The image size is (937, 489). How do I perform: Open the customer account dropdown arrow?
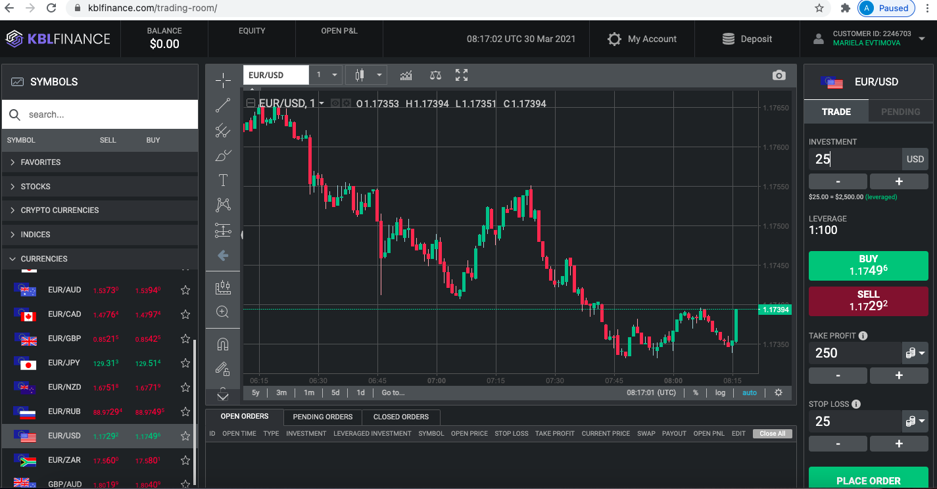click(x=922, y=39)
